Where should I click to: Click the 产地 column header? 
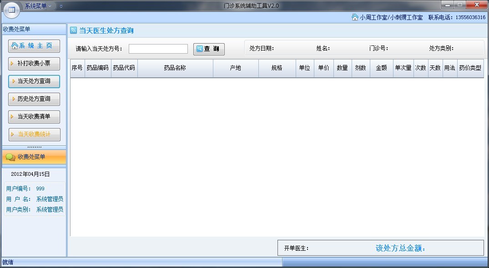coord(236,68)
